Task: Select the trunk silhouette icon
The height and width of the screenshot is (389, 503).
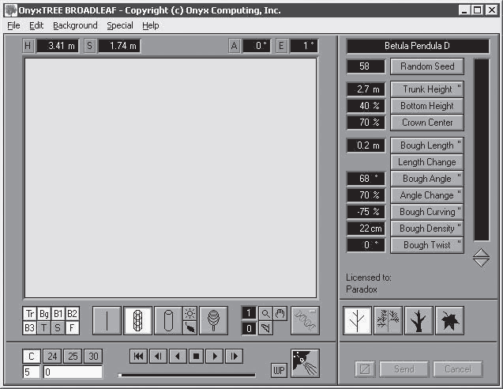Action: point(419,320)
